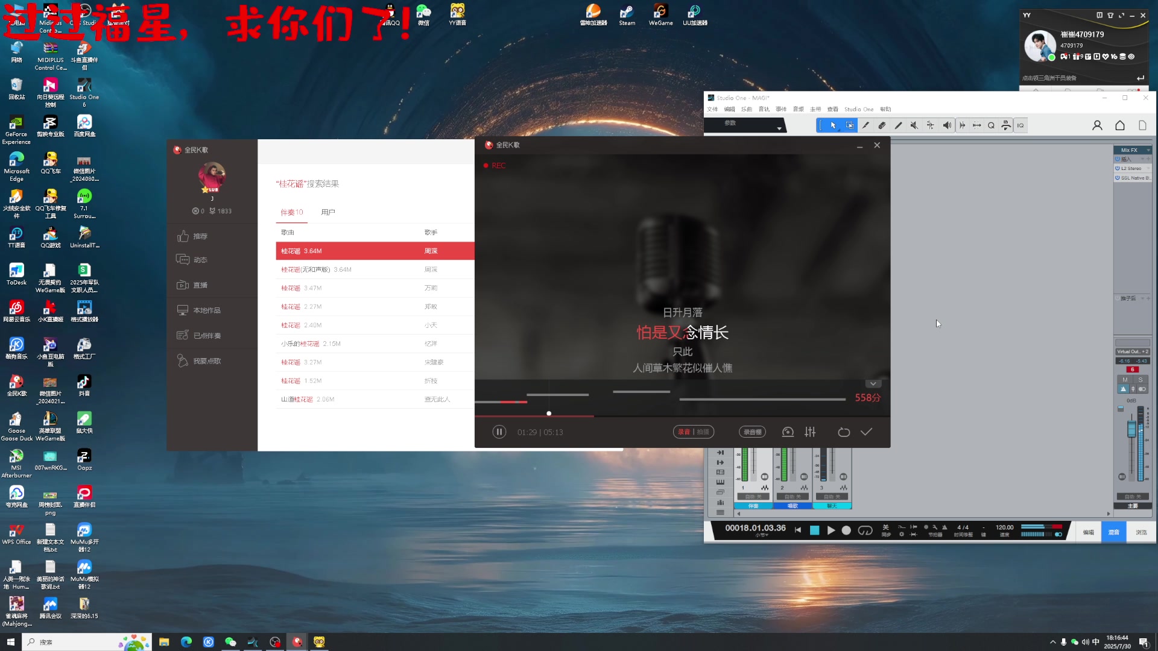
Task: Click the 全民K歌 profile avatar
Action: [212, 176]
